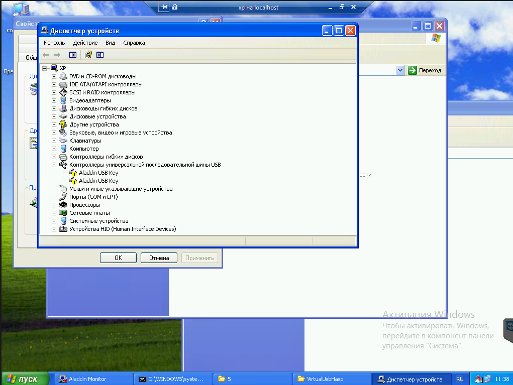Open Help via the yellow question-mark toolbar icon
Image resolution: width=513 pixels, height=385 pixels.
coord(88,55)
